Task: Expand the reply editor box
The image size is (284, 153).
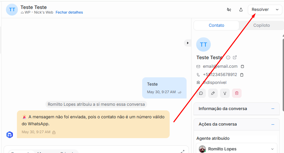Action: coord(182,151)
